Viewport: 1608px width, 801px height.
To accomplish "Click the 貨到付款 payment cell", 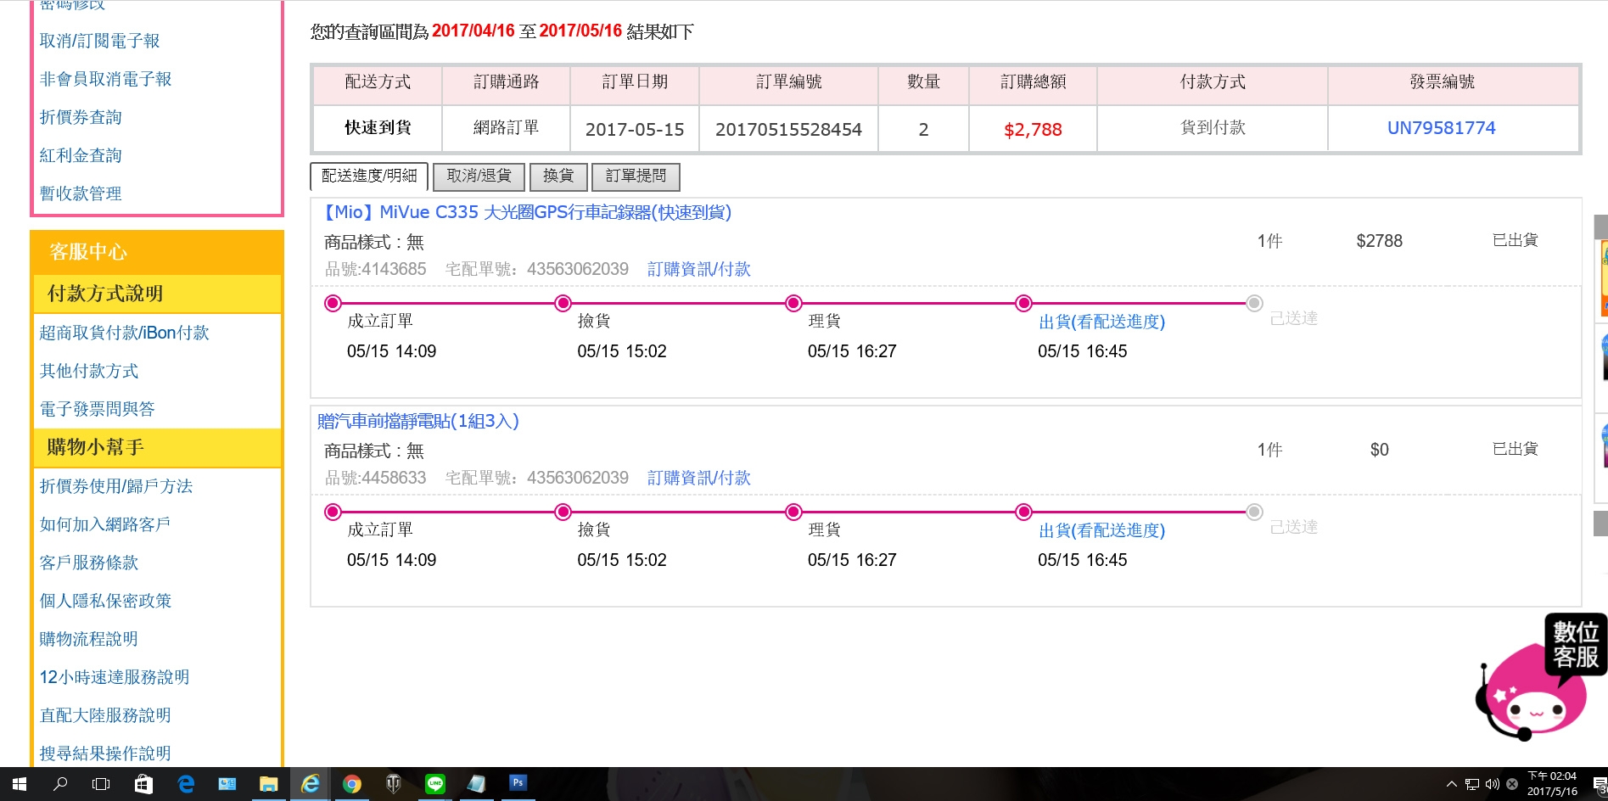I will 1213,128.
